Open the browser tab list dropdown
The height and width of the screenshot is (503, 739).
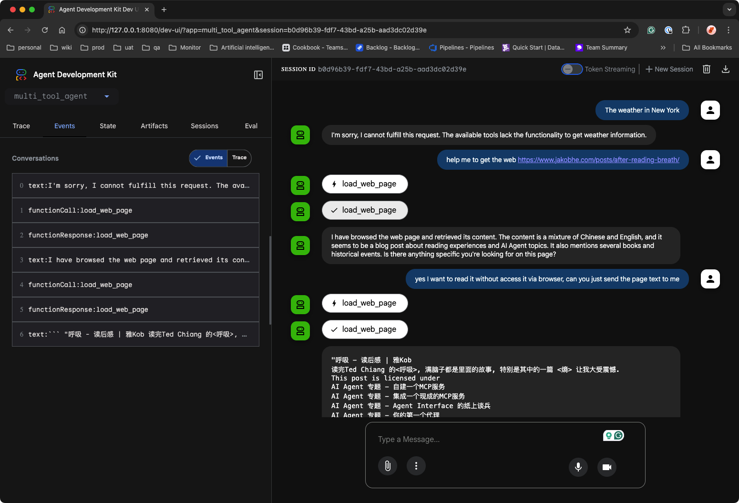[729, 10]
